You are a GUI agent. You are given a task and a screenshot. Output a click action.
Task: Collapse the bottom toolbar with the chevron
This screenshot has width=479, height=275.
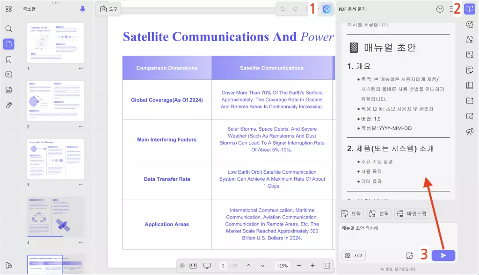tap(182, 266)
